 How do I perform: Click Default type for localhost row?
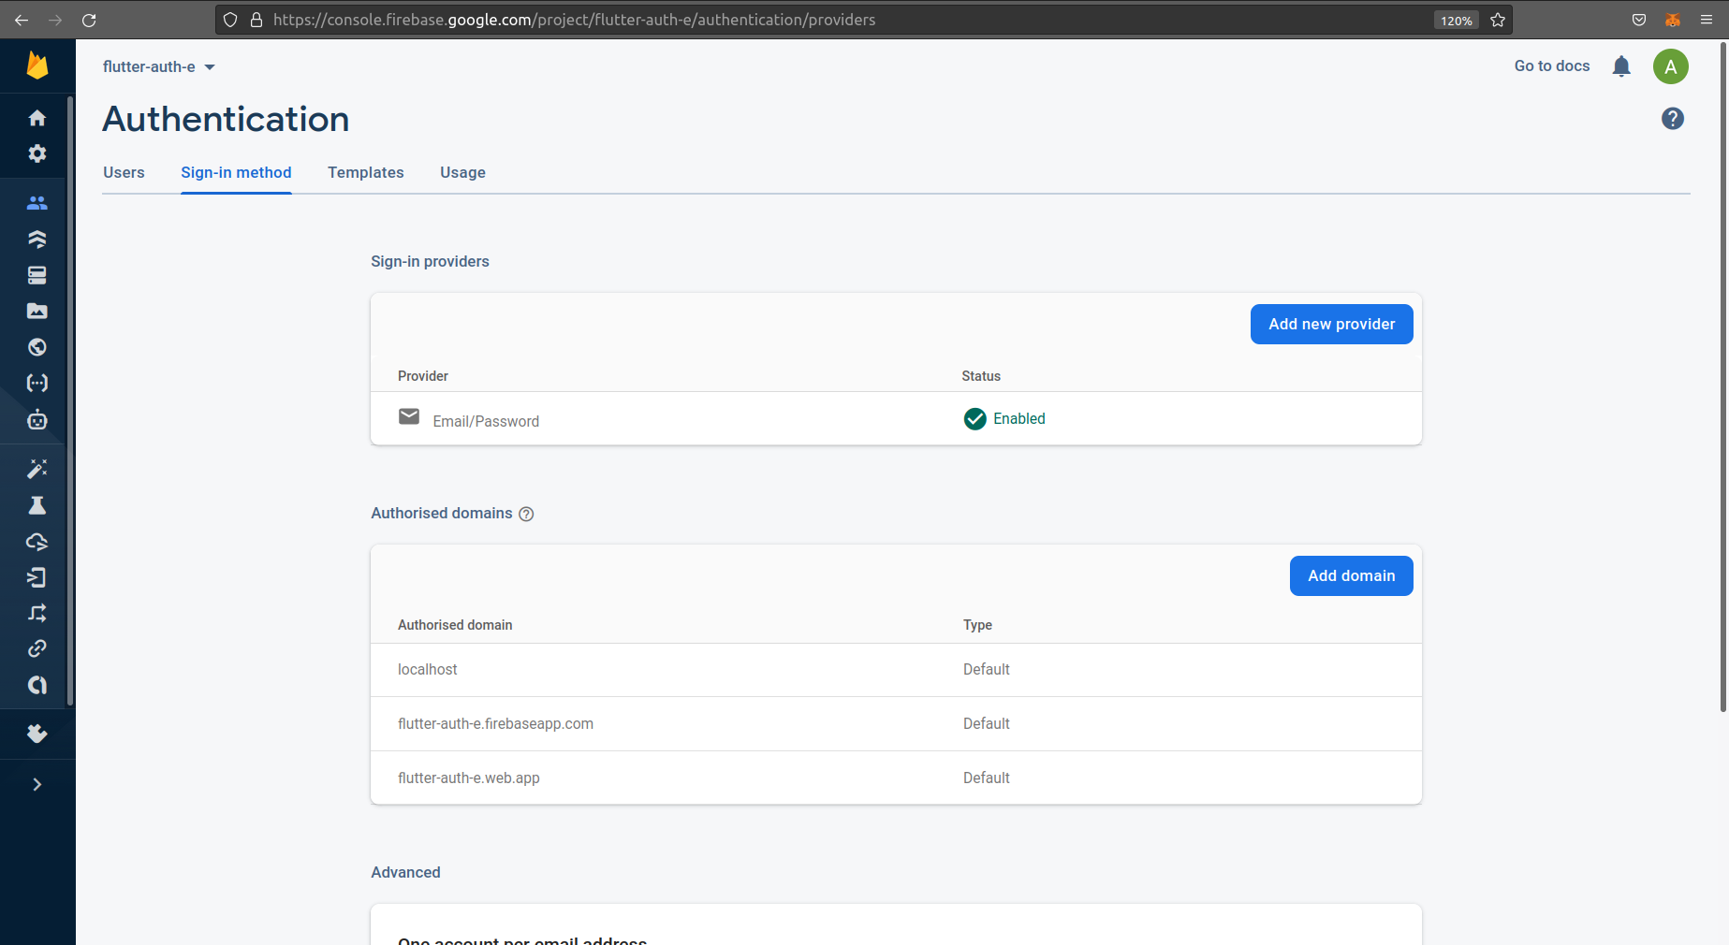[987, 669]
